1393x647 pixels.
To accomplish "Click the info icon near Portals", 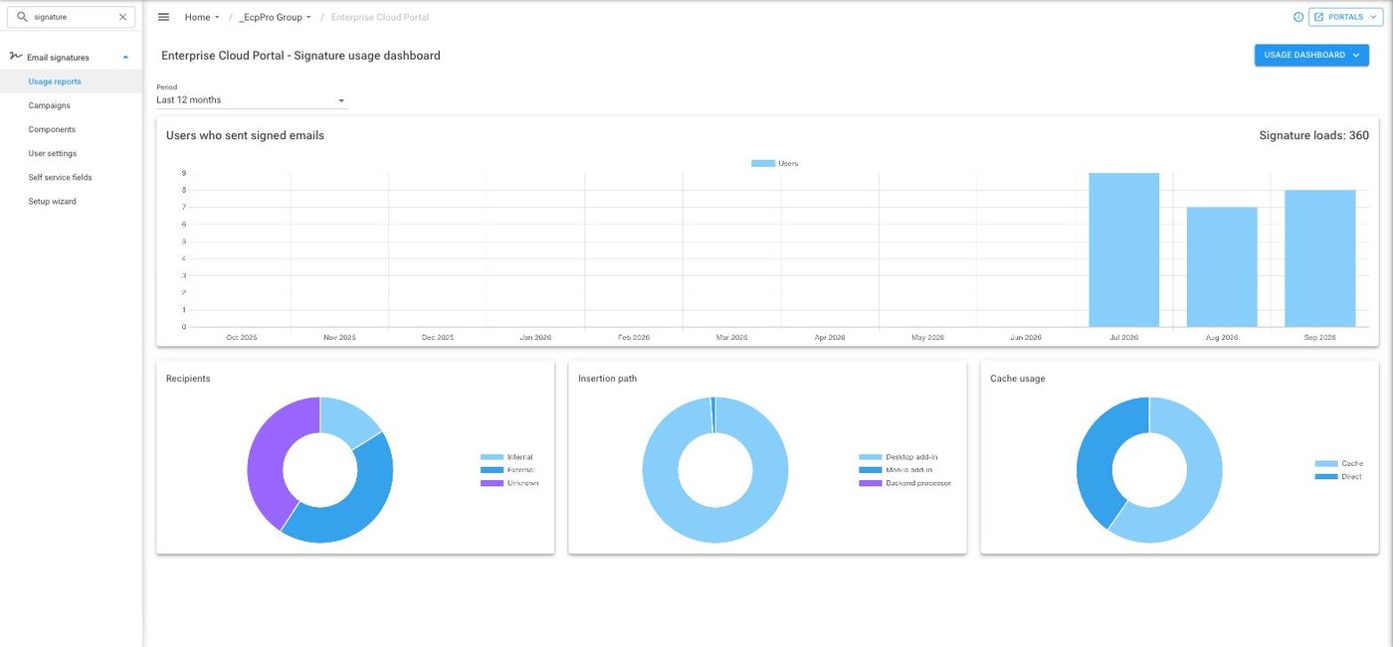I will coord(1298,17).
